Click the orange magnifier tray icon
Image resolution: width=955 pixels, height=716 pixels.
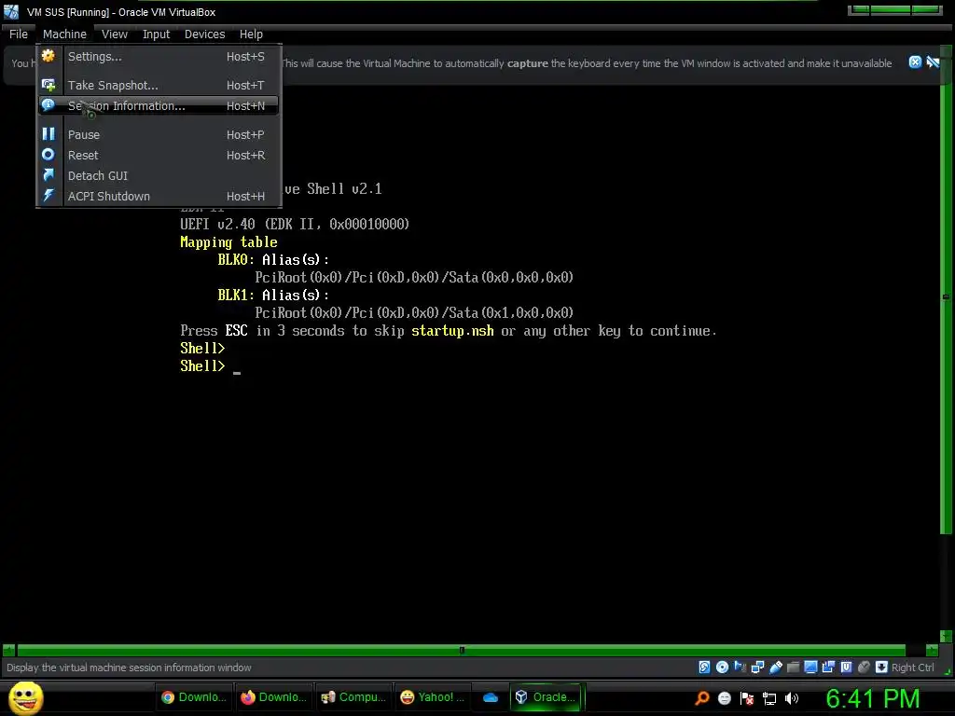click(x=701, y=697)
